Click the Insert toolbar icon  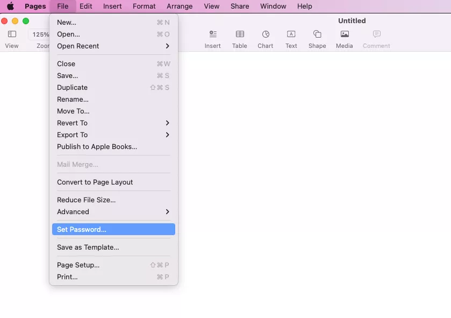(213, 34)
